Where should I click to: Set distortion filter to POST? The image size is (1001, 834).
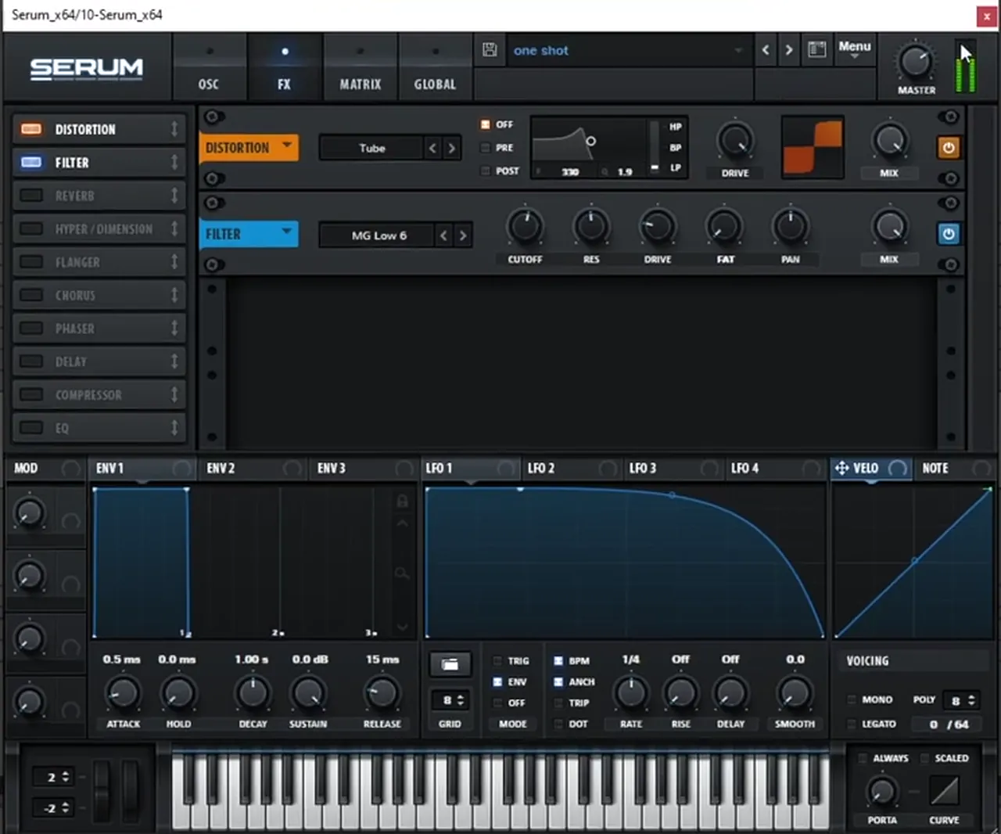pyautogui.click(x=485, y=171)
